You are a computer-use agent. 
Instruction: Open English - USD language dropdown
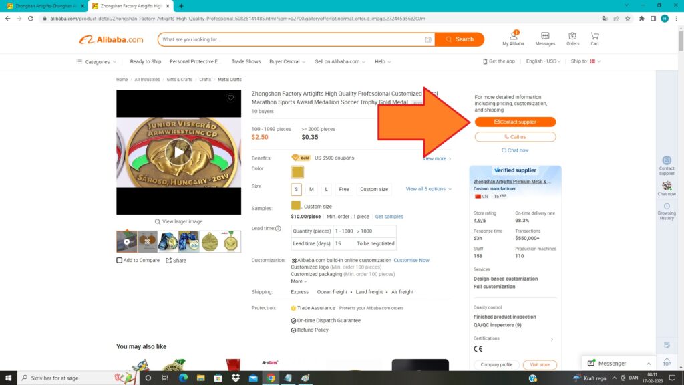pyautogui.click(x=544, y=61)
